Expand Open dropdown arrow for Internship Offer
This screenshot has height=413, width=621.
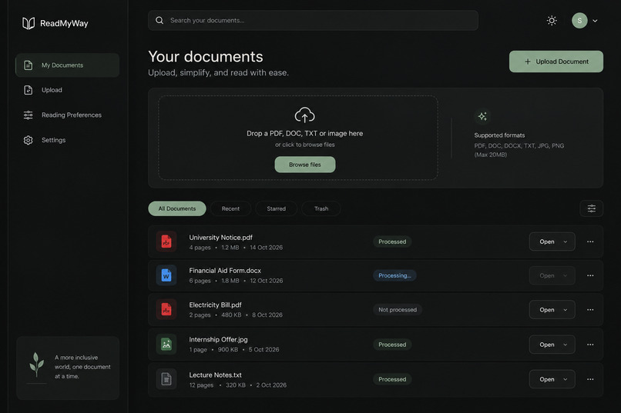pyautogui.click(x=566, y=345)
